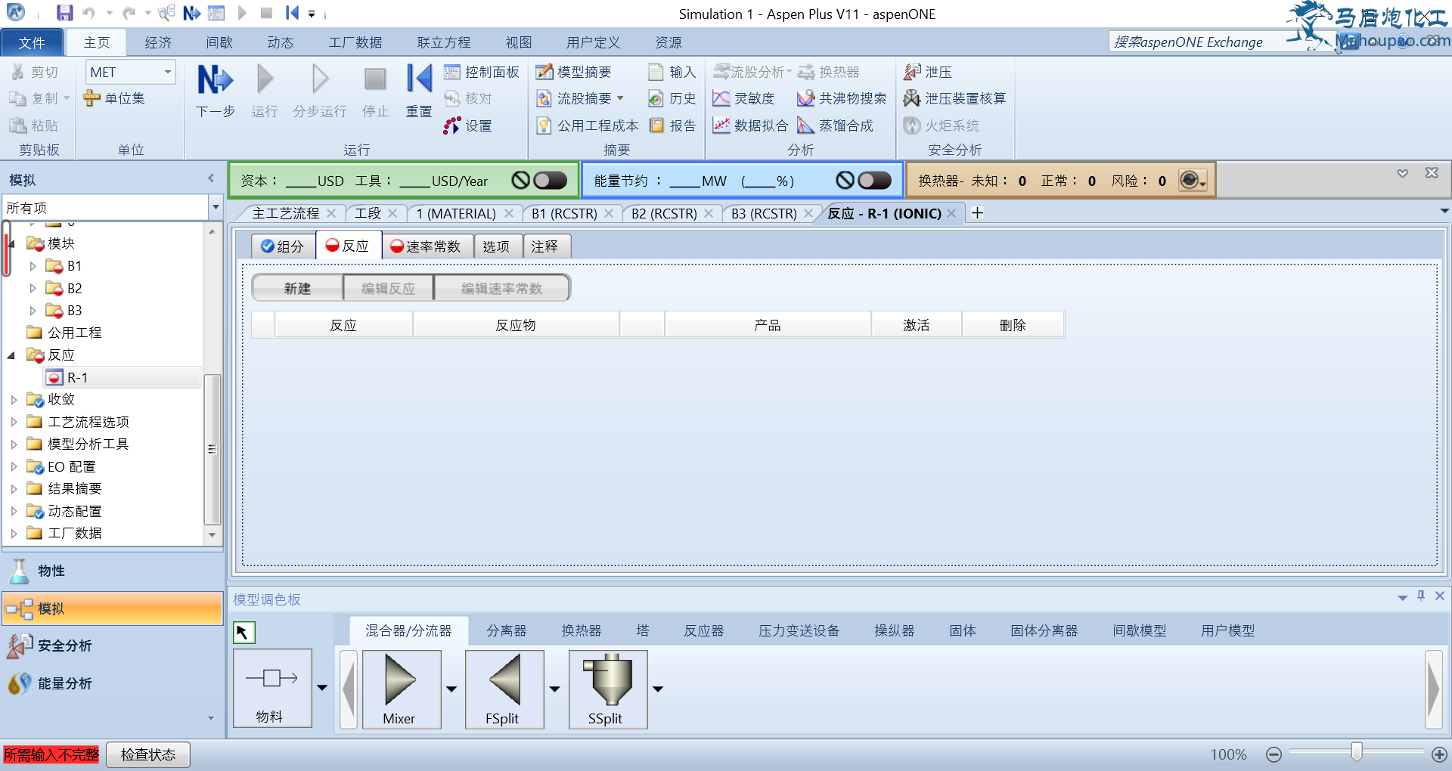Open run Settings (设置)
Viewport: 1452px width, 771px height.
point(468,125)
